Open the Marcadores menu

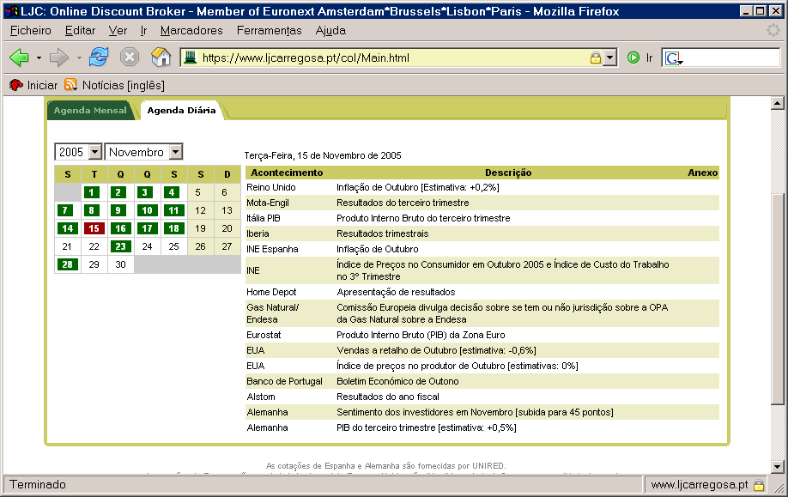pos(191,30)
